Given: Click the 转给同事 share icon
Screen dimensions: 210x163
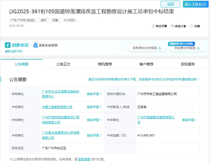Looking at the screenshot, I should 153,26.
